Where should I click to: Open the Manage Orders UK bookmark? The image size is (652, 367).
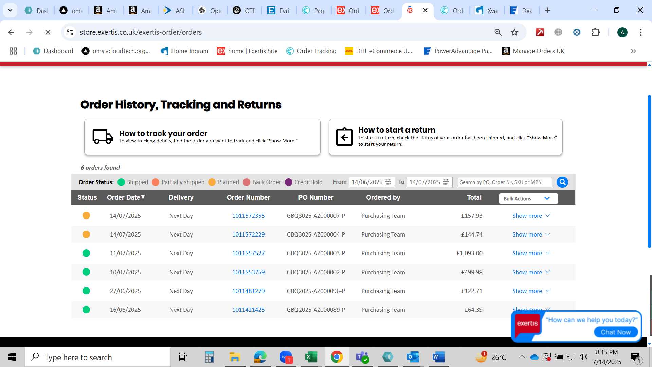click(x=533, y=51)
